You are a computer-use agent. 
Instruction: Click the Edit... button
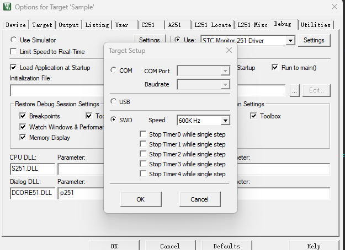click(x=316, y=90)
